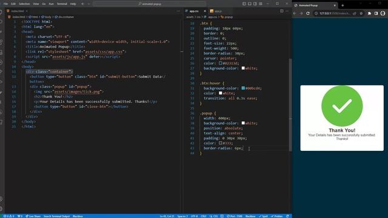Select the app.css breadcrumb entry

tap(210, 17)
